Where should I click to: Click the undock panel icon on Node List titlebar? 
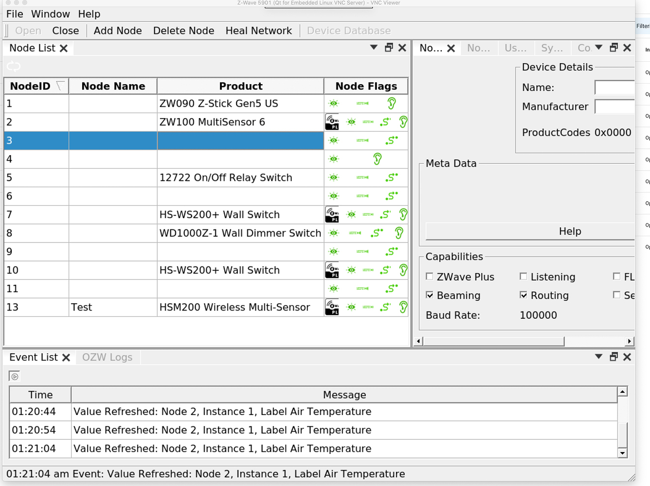tap(388, 48)
